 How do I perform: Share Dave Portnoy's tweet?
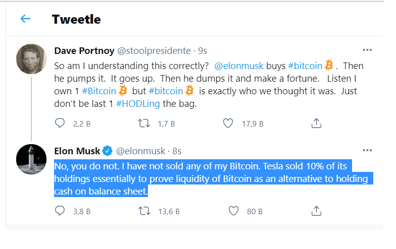coord(316,123)
